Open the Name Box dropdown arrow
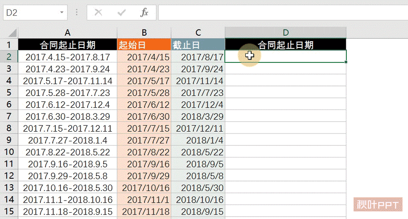408x219 pixels. [x=62, y=12]
